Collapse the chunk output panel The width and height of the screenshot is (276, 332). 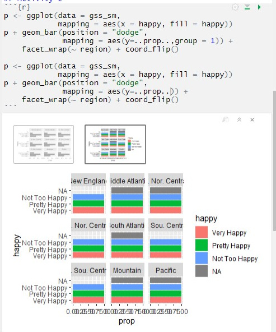click(239, 119)
